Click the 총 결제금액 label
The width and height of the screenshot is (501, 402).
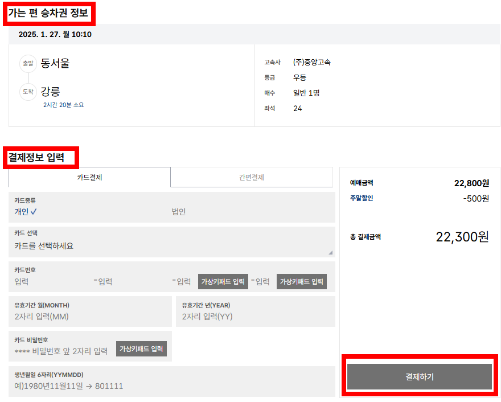coord(365,237)
